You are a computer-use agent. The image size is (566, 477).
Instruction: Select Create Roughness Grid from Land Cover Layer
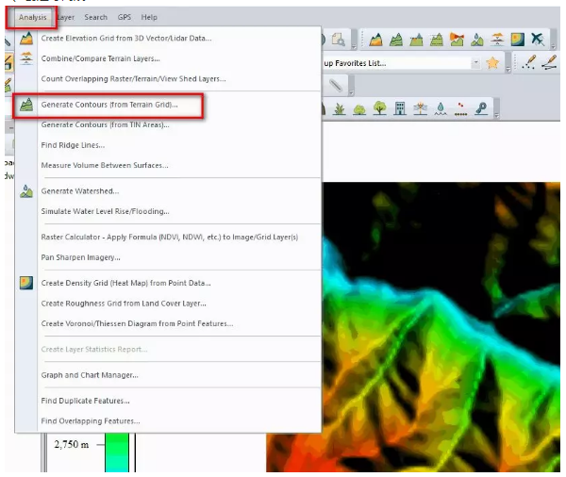pyautogui.click(x=124, y=304)
